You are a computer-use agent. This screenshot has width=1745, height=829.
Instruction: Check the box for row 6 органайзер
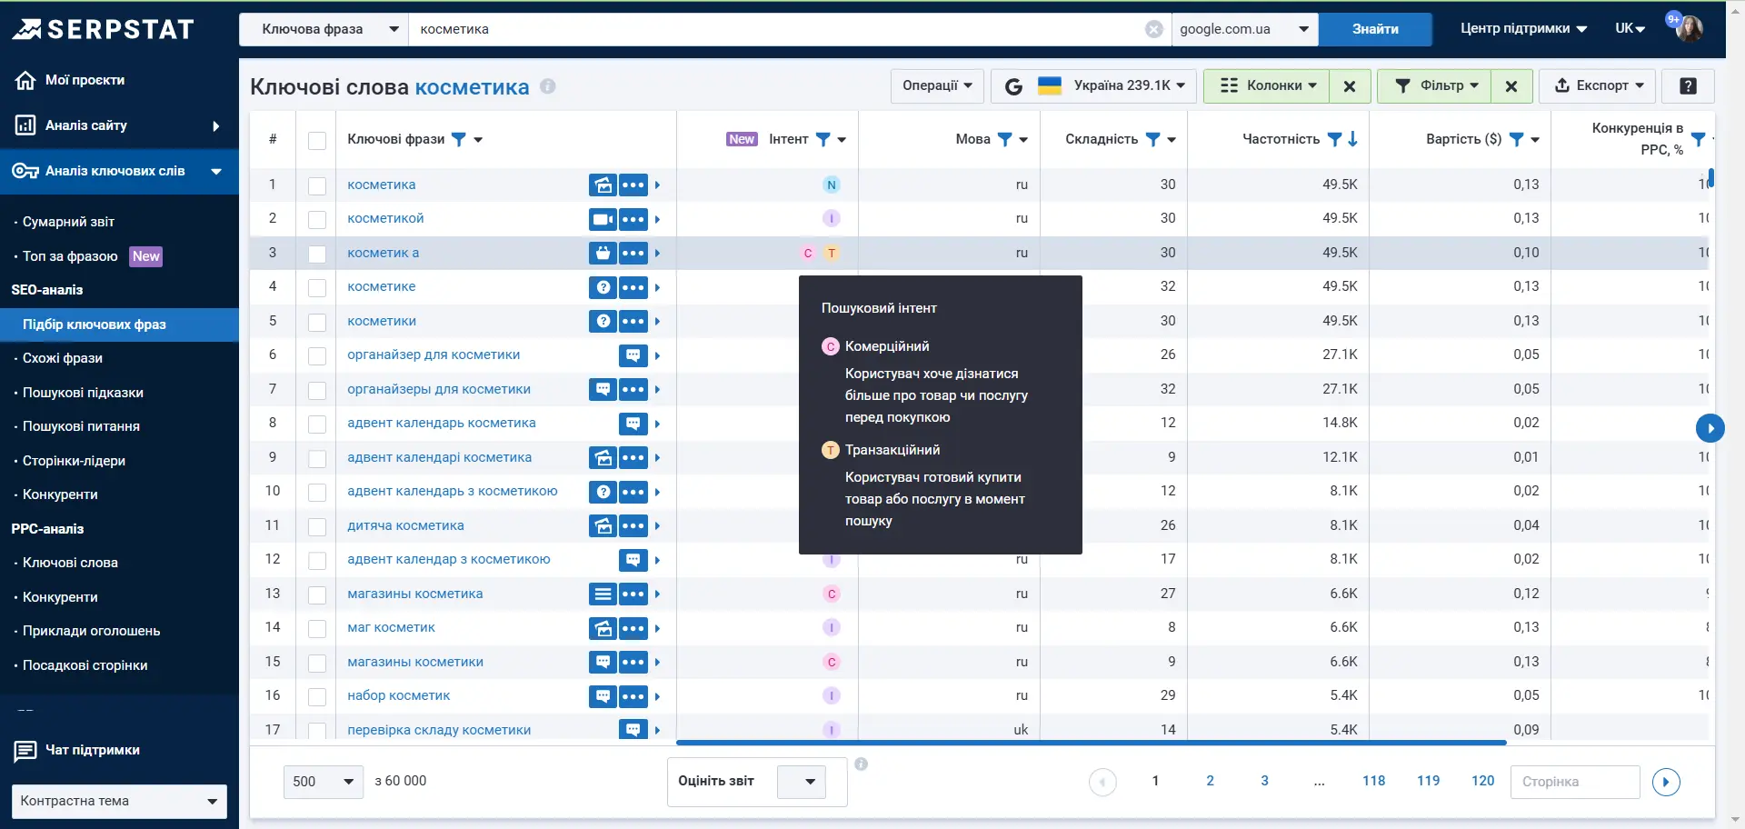click(x=317, y=355)
